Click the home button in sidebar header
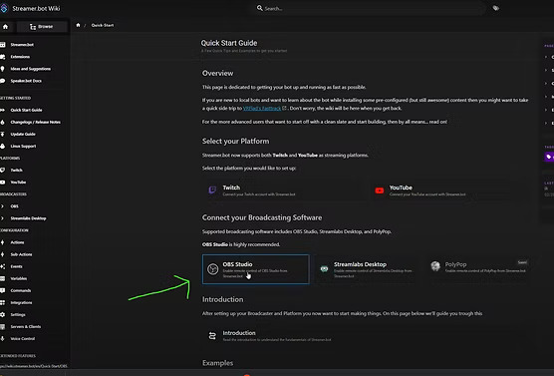The height and width of the screenshot is (376, 554). tap(6, 27)
